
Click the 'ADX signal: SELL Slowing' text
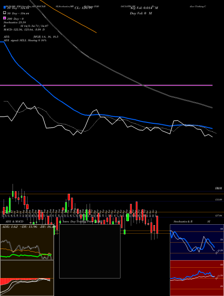point(25,40)
